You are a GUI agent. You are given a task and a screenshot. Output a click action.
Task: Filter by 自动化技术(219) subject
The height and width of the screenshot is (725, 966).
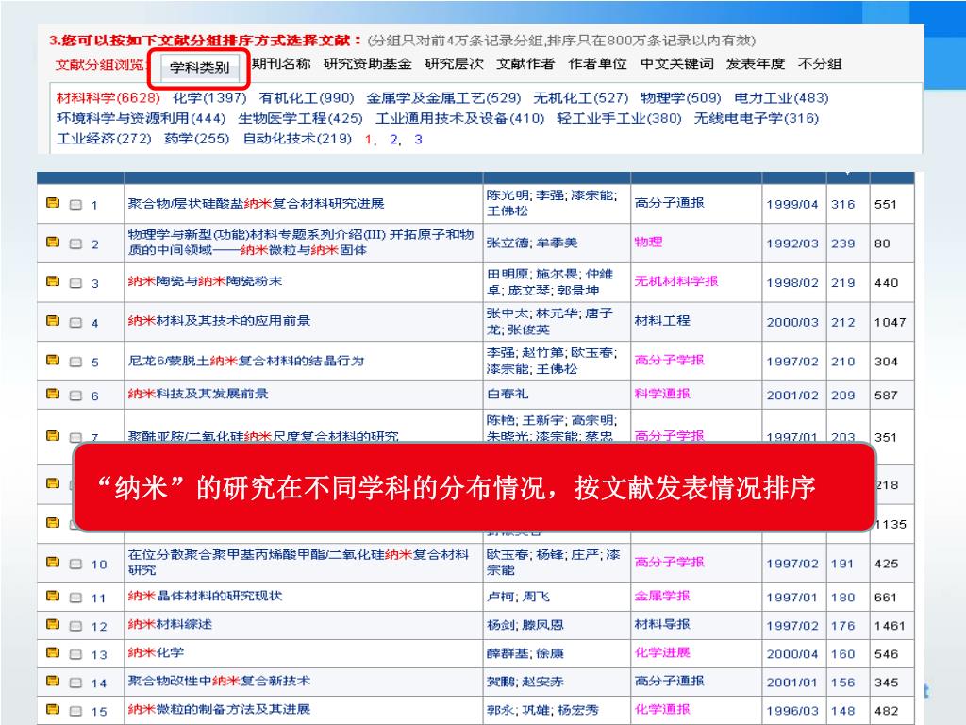point(297,139)
